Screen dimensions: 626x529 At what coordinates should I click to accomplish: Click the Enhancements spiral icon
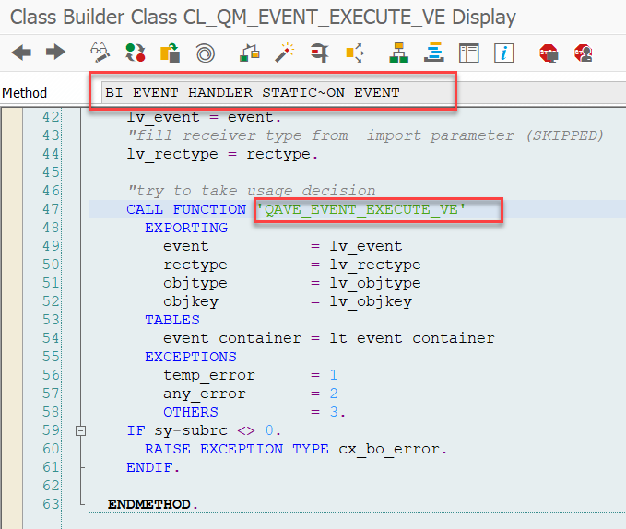(x=206, y=53)
